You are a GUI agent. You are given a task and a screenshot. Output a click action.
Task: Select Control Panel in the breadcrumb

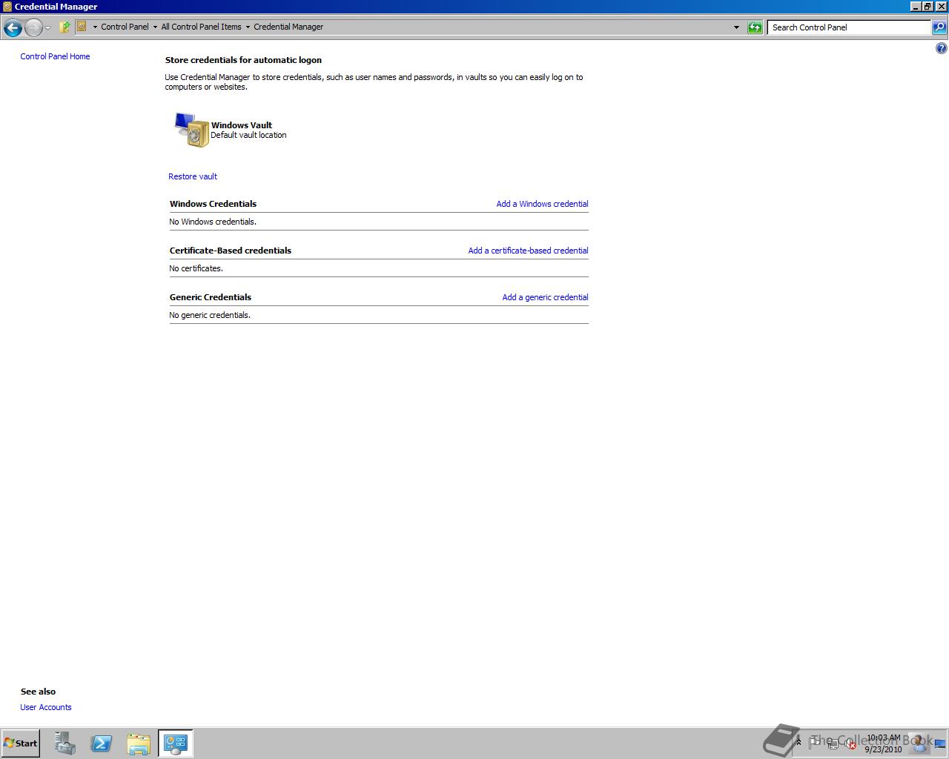[125, 27]
